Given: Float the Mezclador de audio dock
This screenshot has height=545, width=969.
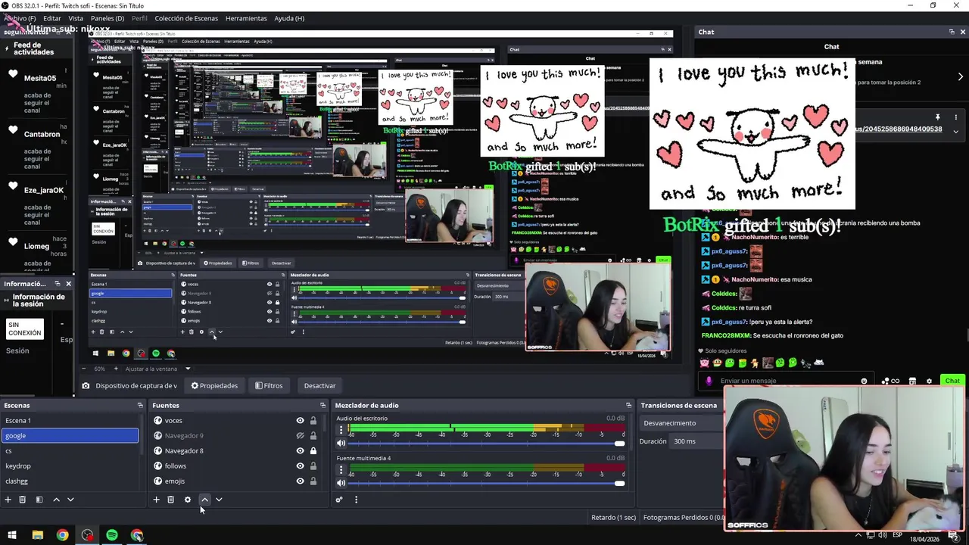Looking at the screenshot, I should point(628,405).
